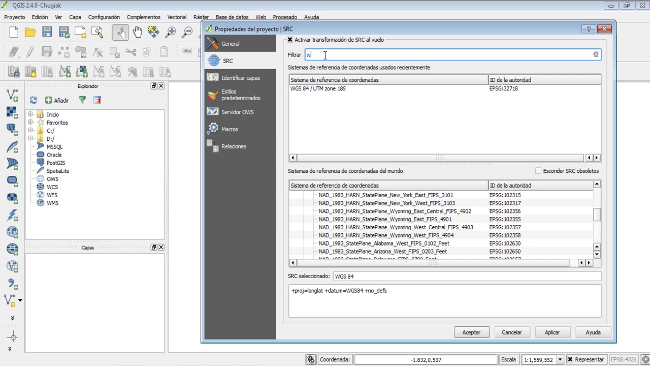Open Estilos predeterminados tab

pos(240,95)
